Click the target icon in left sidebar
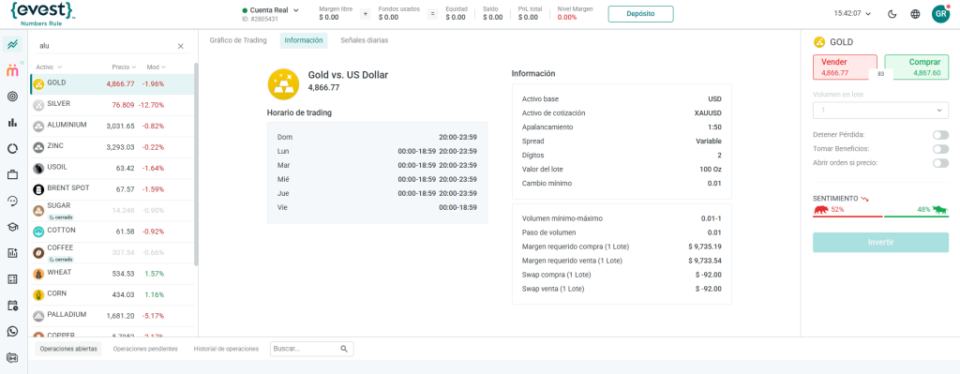The height and width of the screenshot is (374, 960). pos(12,97)
